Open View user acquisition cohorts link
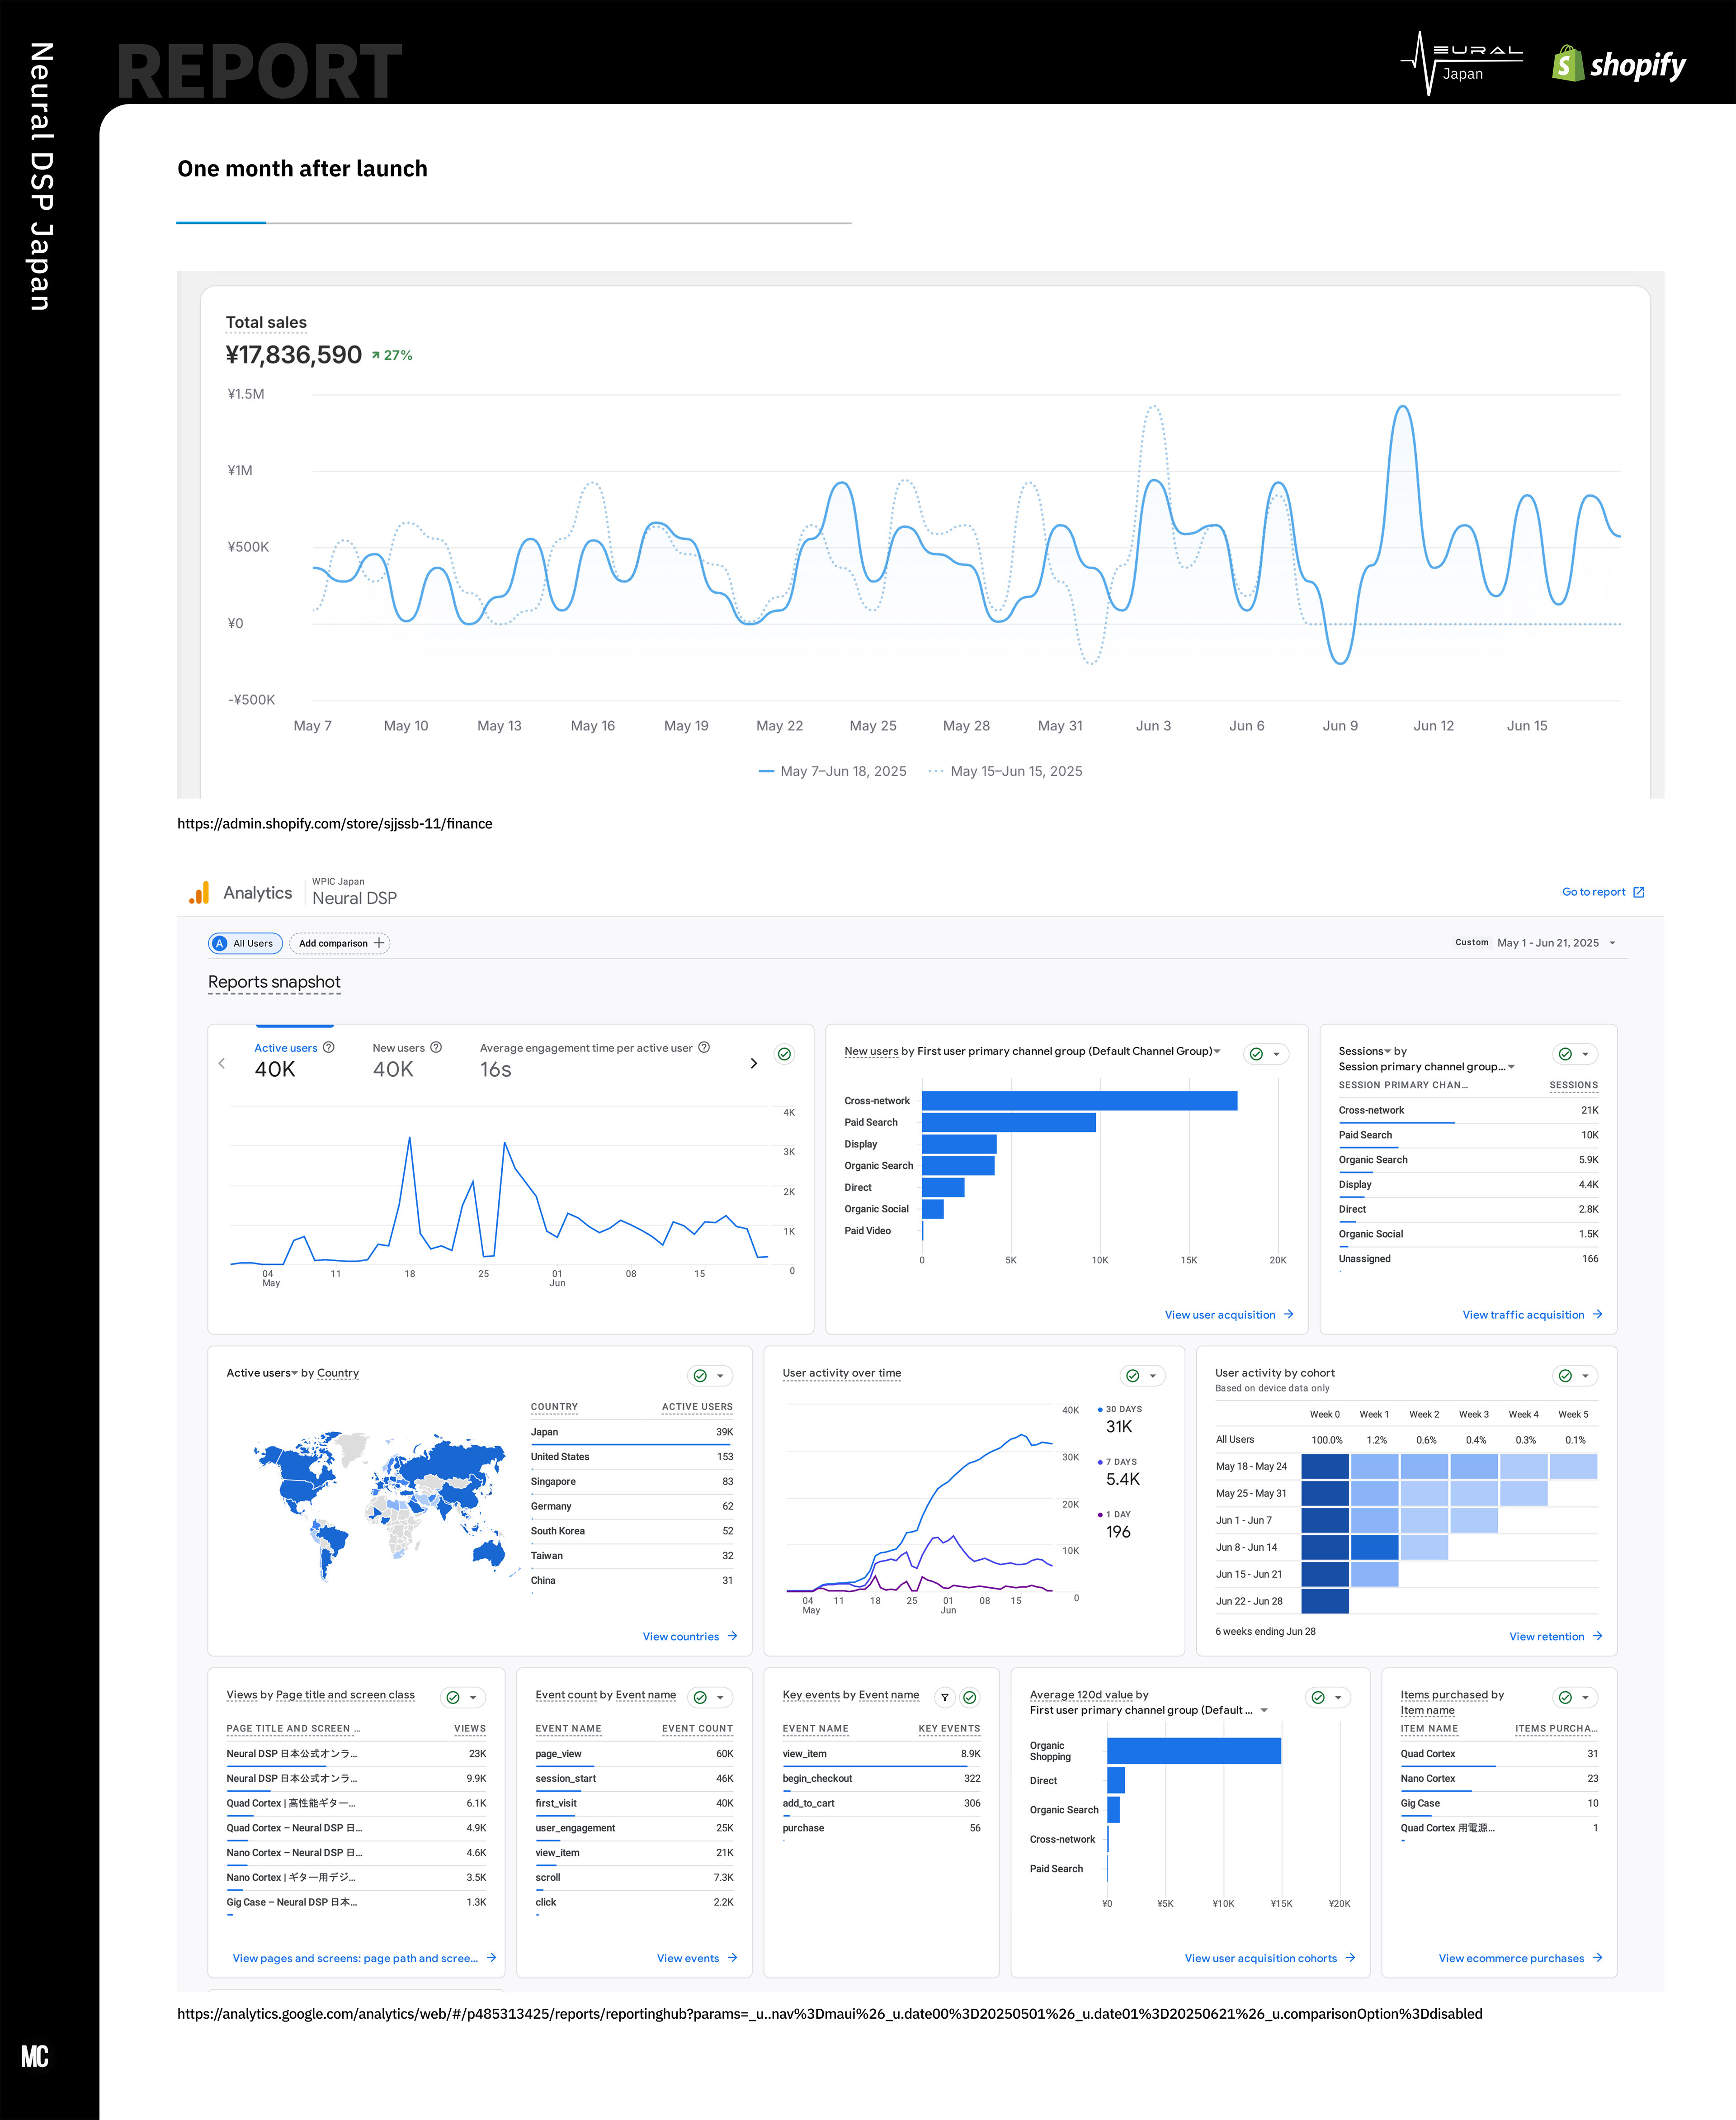The width and height of the screenshot is (1736, 2120). tap(1270, 1959)
